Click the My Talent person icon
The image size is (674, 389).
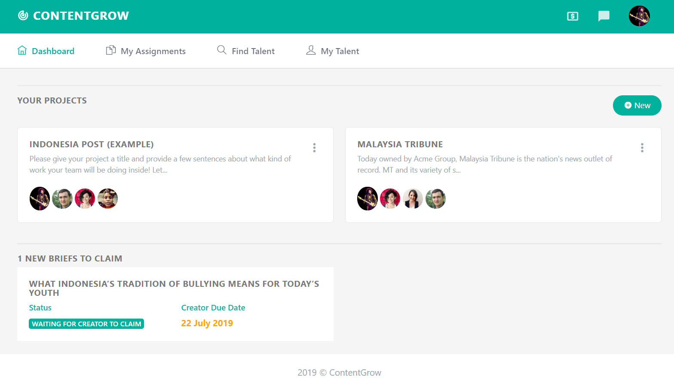point(311,50)
